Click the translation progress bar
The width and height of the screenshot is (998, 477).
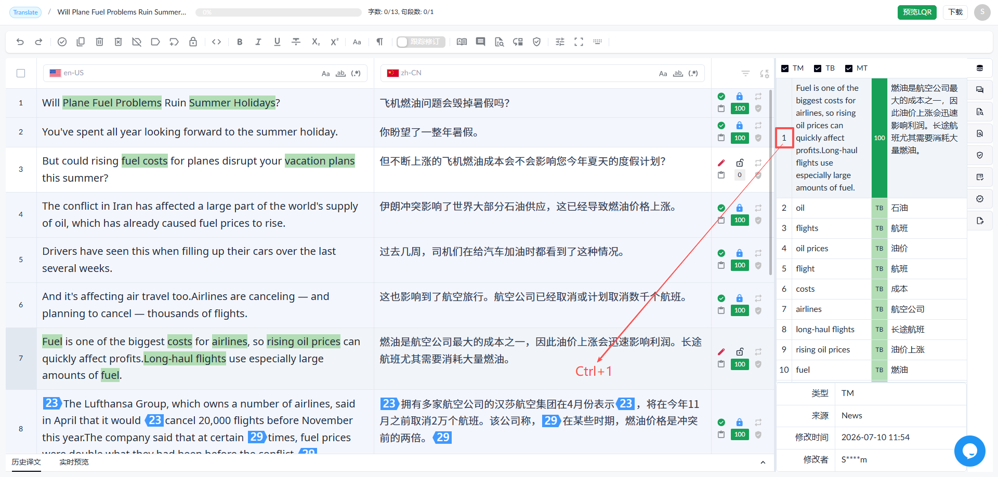click(279, 12)
